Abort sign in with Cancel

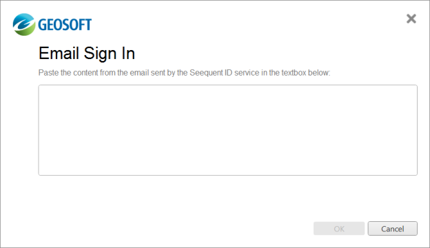click(x=392, y=229)
